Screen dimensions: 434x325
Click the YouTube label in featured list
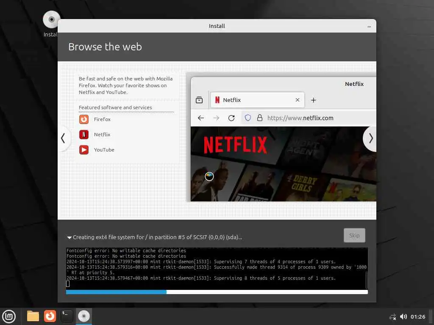(104, 150)
